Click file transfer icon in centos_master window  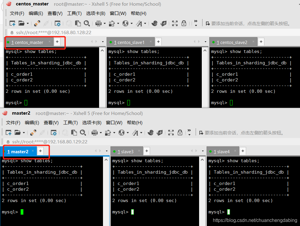112,23
